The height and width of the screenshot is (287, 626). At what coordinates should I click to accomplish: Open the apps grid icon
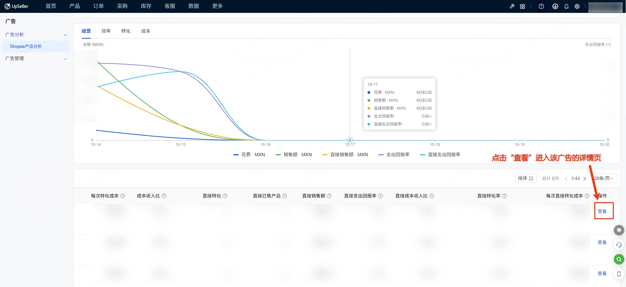tap(523, 6)
